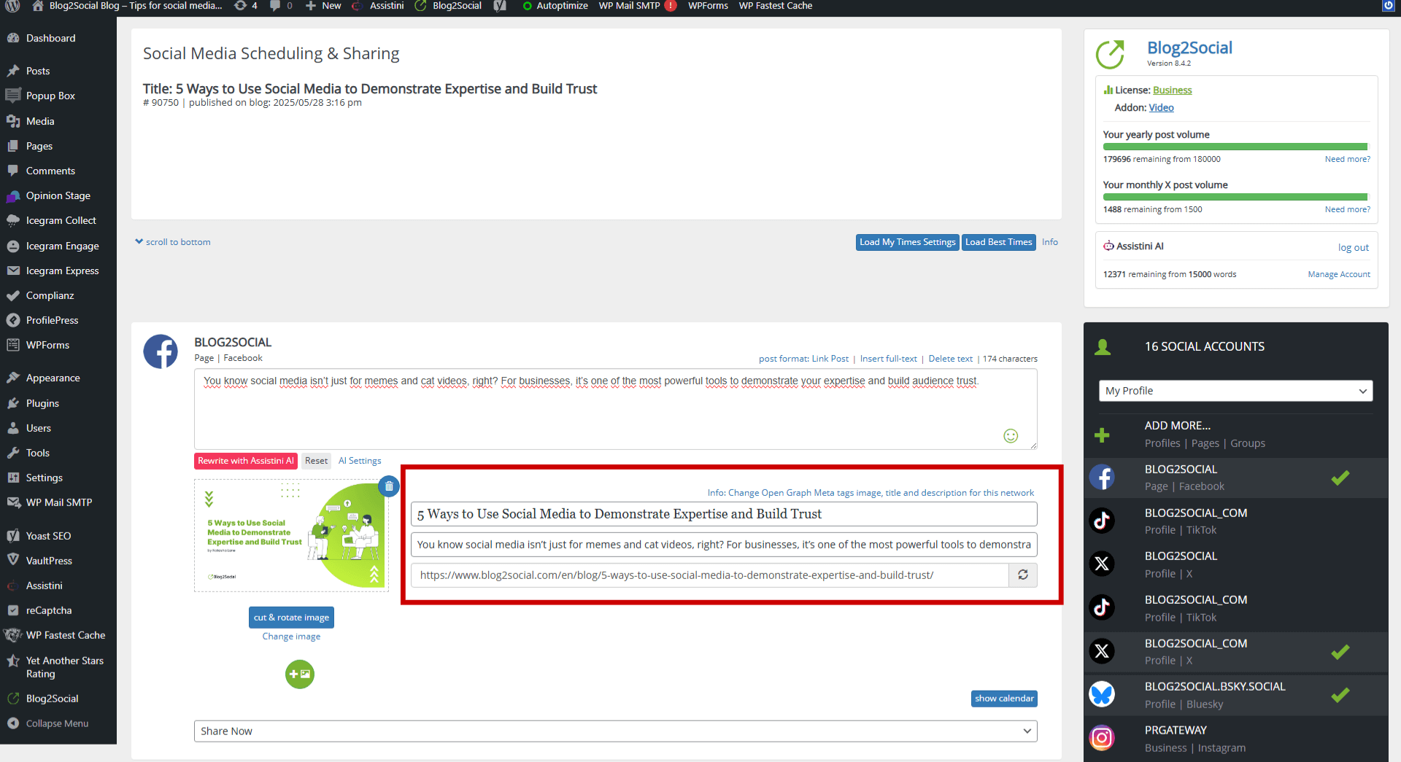Click the WP Mail SMTP alert badge

coord(671,6)
